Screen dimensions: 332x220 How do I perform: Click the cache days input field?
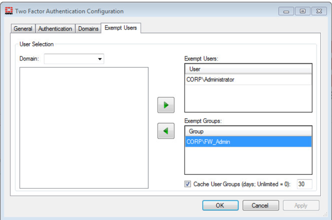(x=304, y=184)
